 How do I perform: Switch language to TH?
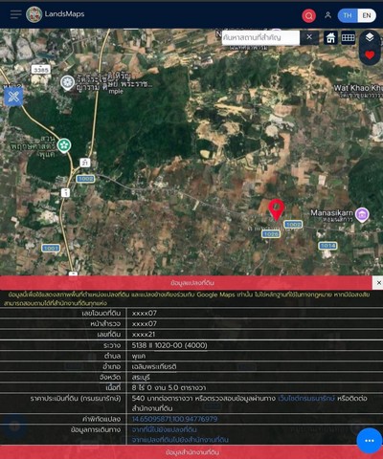(x=348, y=15)
